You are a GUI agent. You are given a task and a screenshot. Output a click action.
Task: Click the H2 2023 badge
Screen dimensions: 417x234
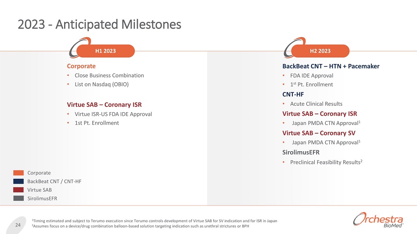click(x=320, y=51)
